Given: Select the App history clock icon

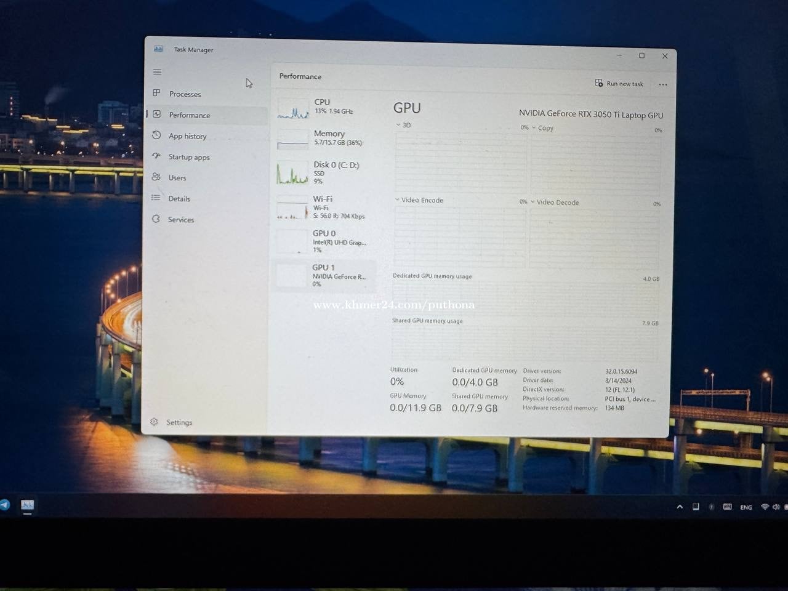Looking at the screenshot, I should click(156, 135).
